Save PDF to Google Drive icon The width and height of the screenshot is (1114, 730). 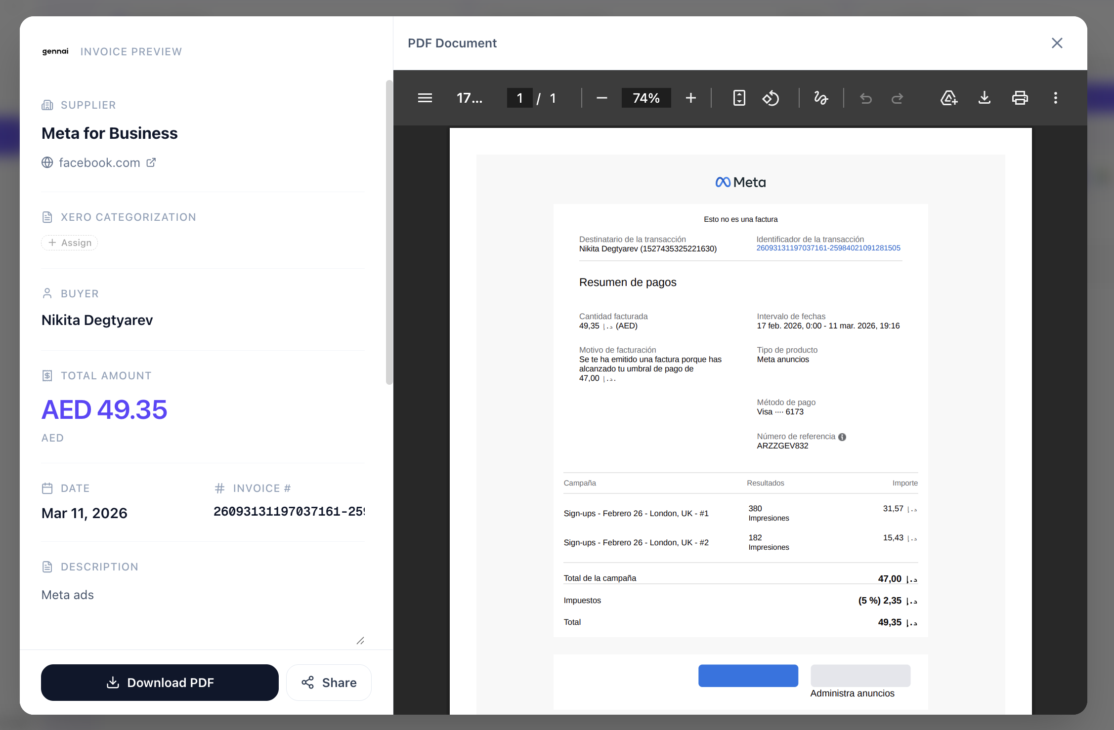948,98
